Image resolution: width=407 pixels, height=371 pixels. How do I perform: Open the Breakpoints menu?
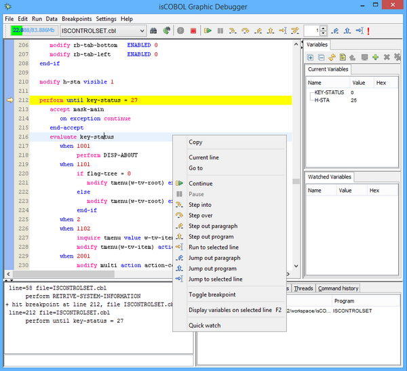77,19
